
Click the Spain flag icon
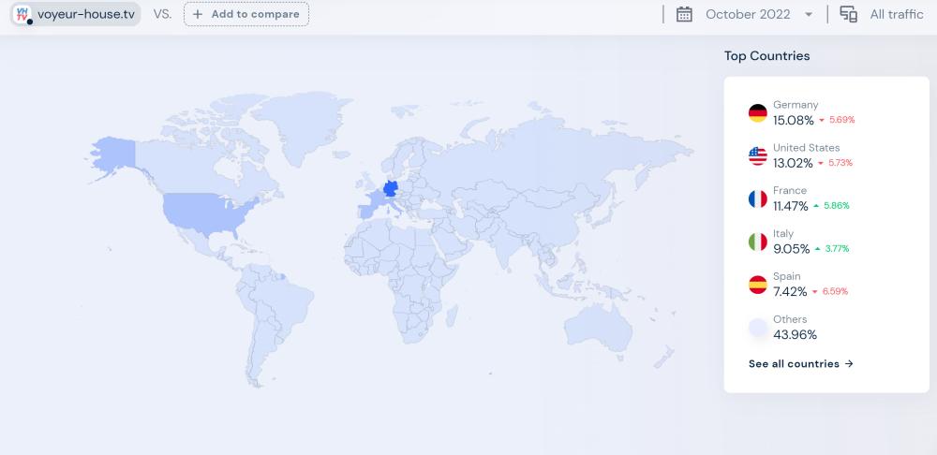pyautogui.click(x=758, y=285)
